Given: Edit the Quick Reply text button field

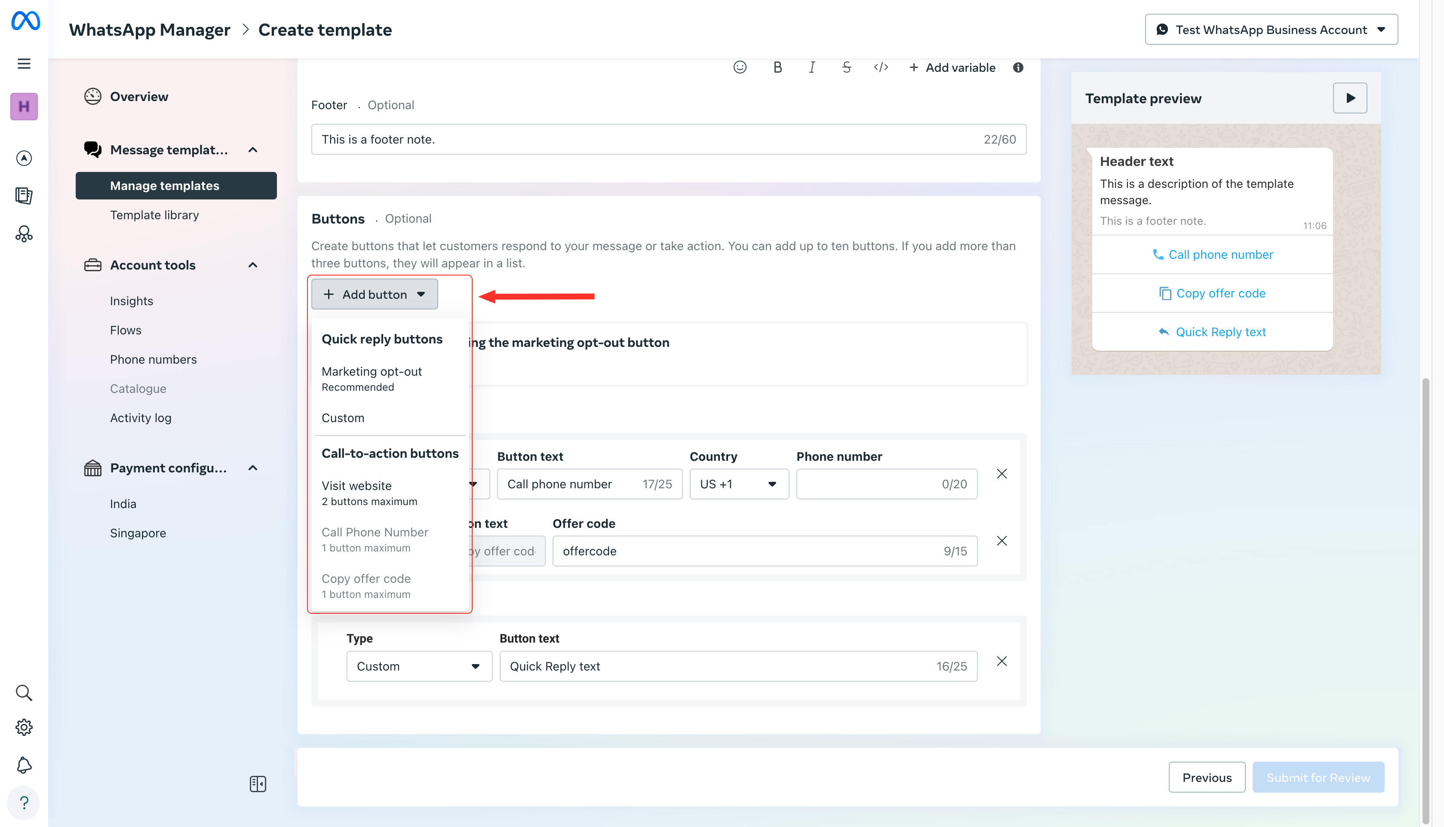Looking at the screenshot, I should click(x=738, y=666).
